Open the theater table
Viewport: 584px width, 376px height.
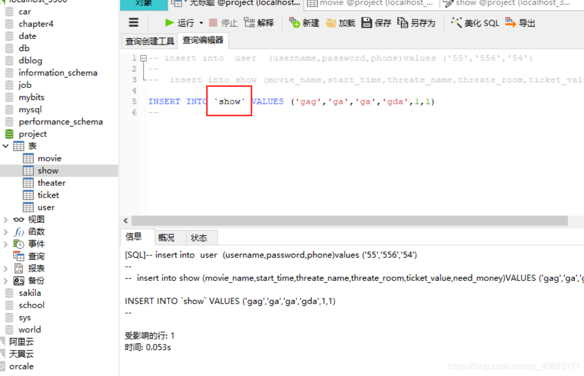(x=52, y=183)
